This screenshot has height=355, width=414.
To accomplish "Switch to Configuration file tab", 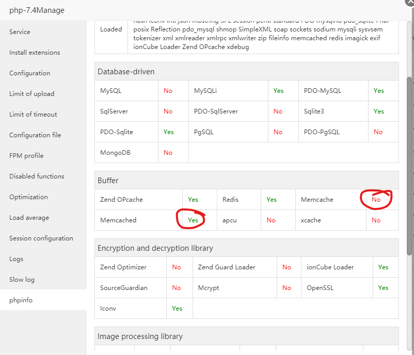I will 35,135.
